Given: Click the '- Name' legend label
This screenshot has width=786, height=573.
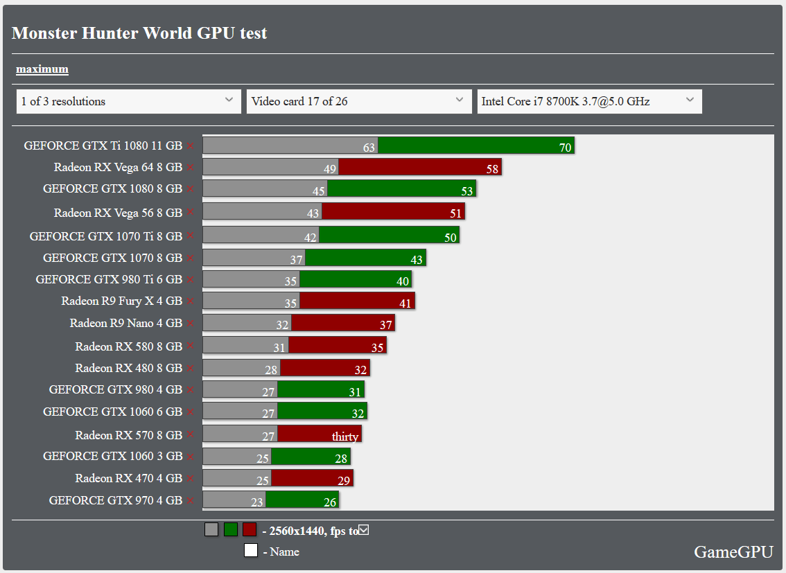Looking at the screenshot, I should [281, 552].
